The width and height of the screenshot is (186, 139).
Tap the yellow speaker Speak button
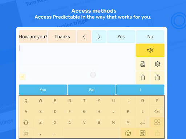pos(150,50)
